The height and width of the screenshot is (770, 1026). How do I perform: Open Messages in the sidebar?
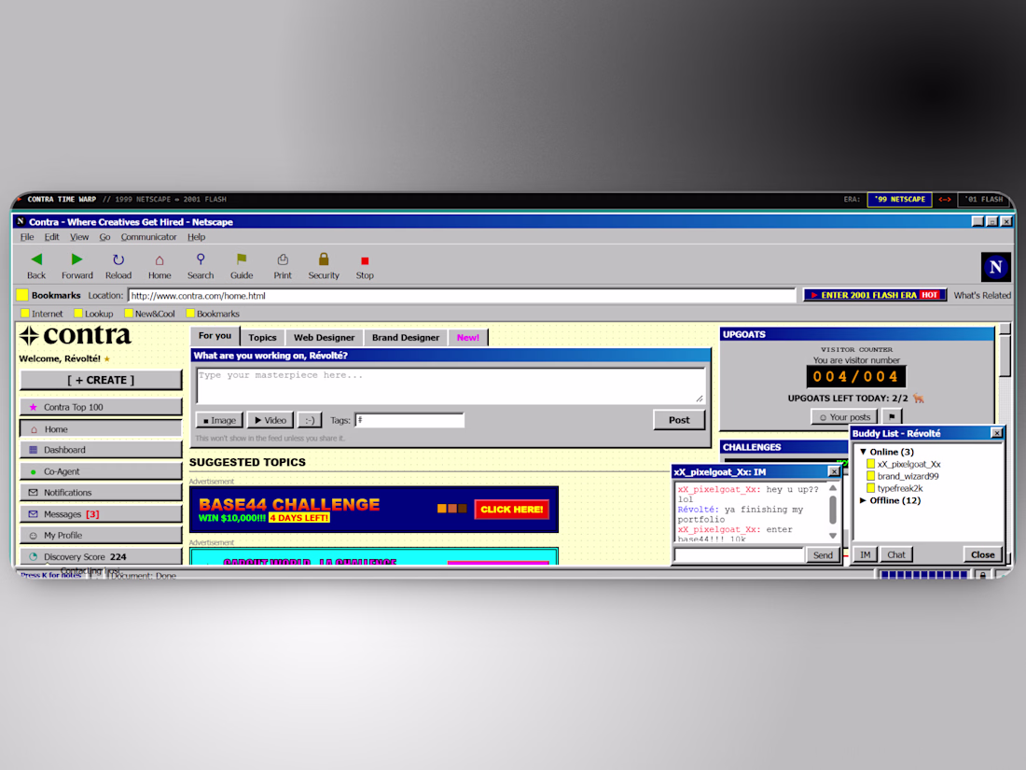[x=101, y=514]
